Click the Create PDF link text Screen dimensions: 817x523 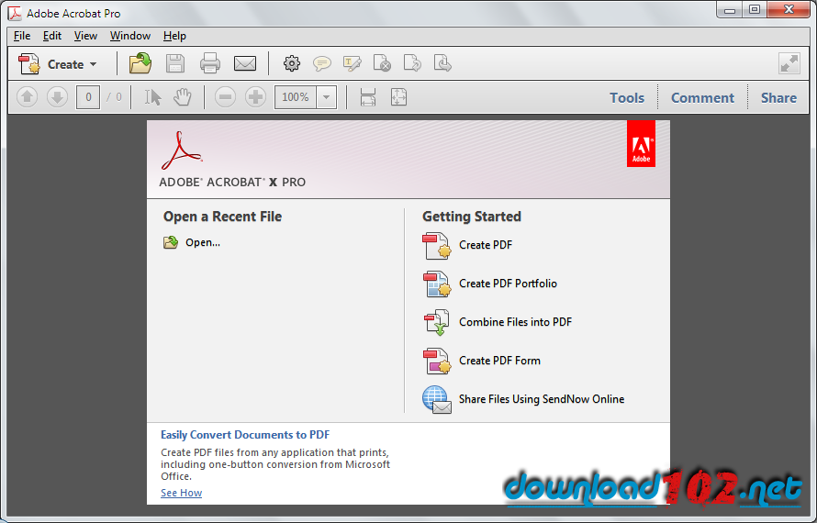pos(486,245)
